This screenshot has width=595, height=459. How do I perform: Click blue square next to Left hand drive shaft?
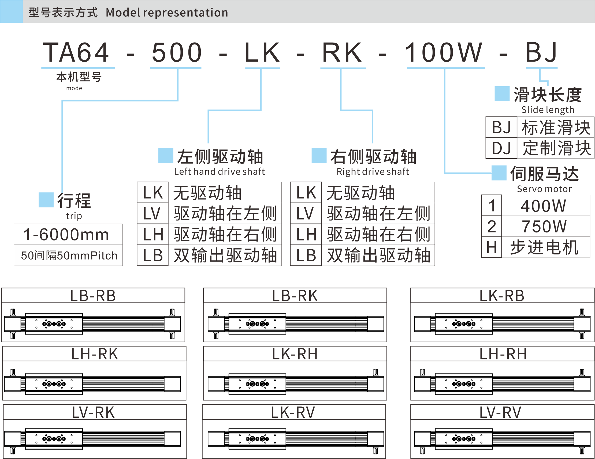[x=166, y=156]
